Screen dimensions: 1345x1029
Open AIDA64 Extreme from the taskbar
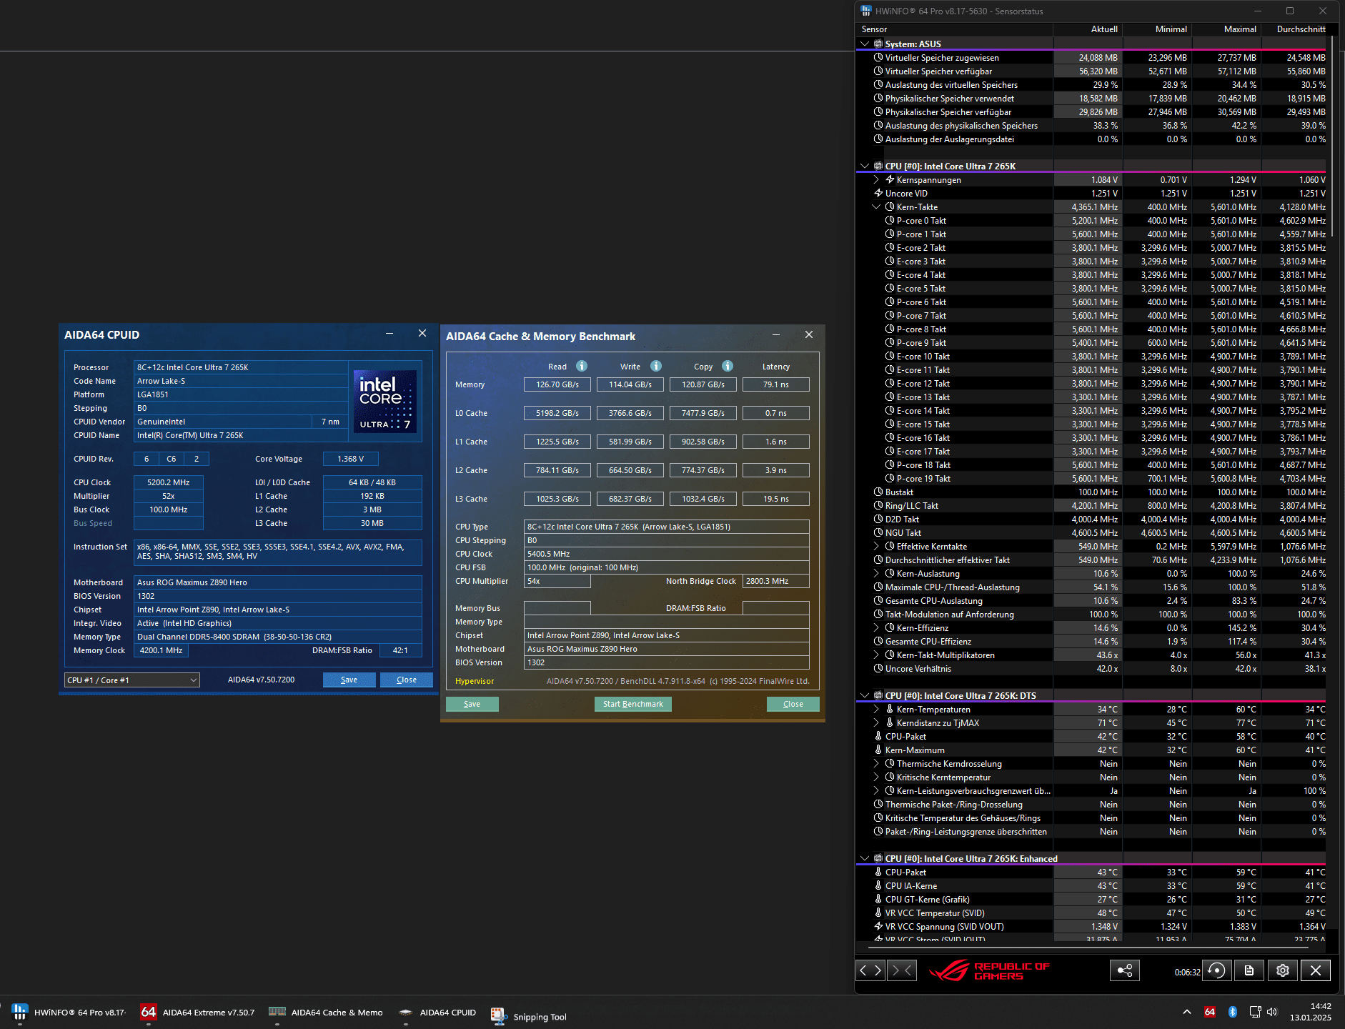(x=197, y=1012)
